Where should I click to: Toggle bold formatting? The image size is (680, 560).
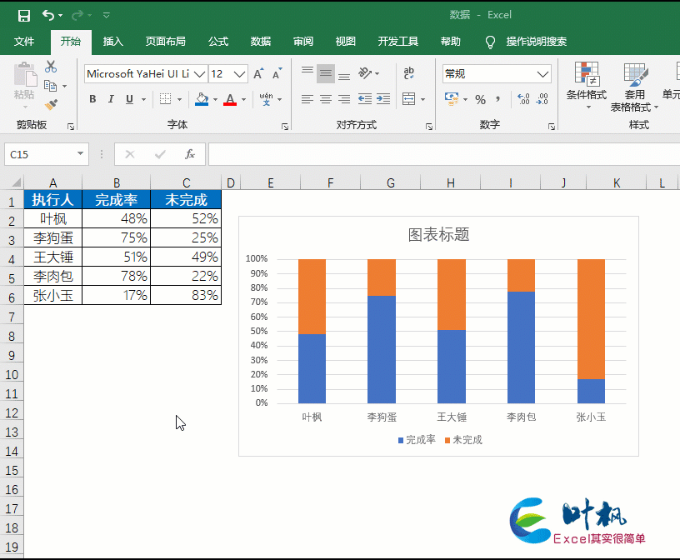92,98
